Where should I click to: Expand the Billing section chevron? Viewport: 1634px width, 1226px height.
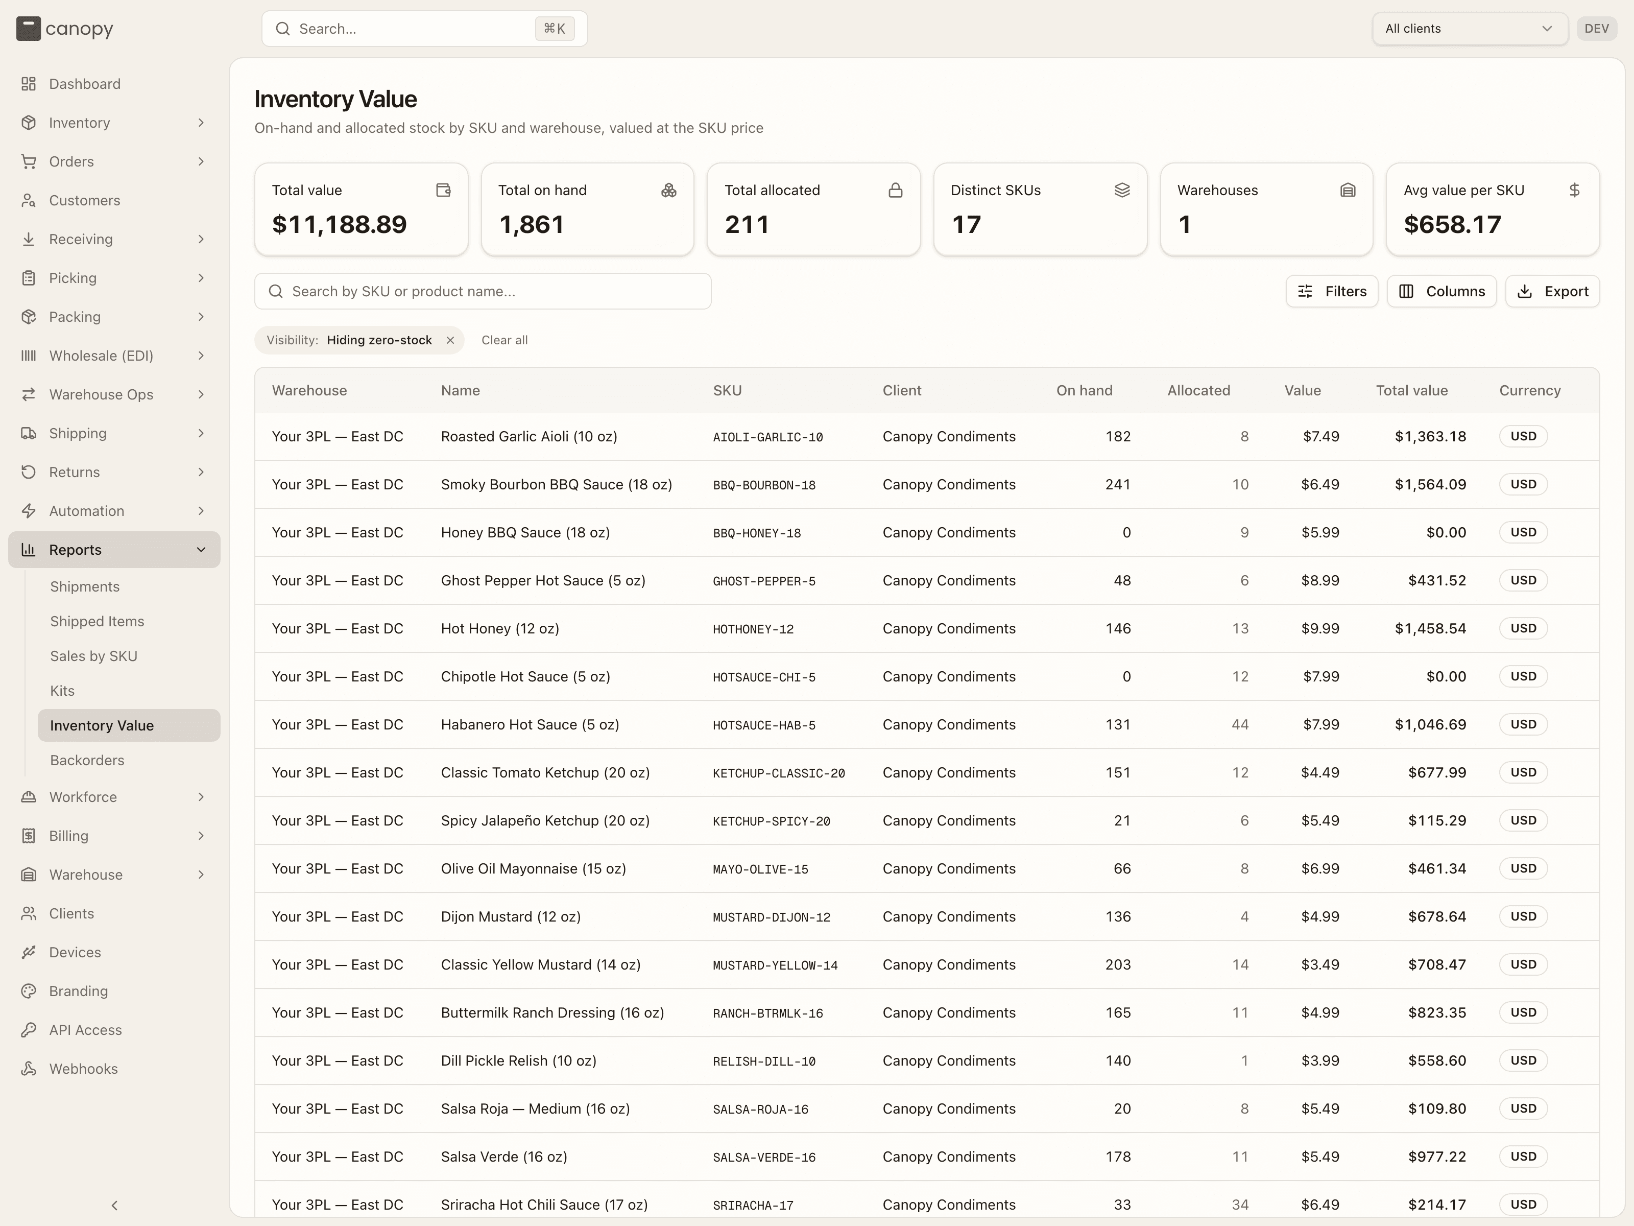click(x=201, y=836)
